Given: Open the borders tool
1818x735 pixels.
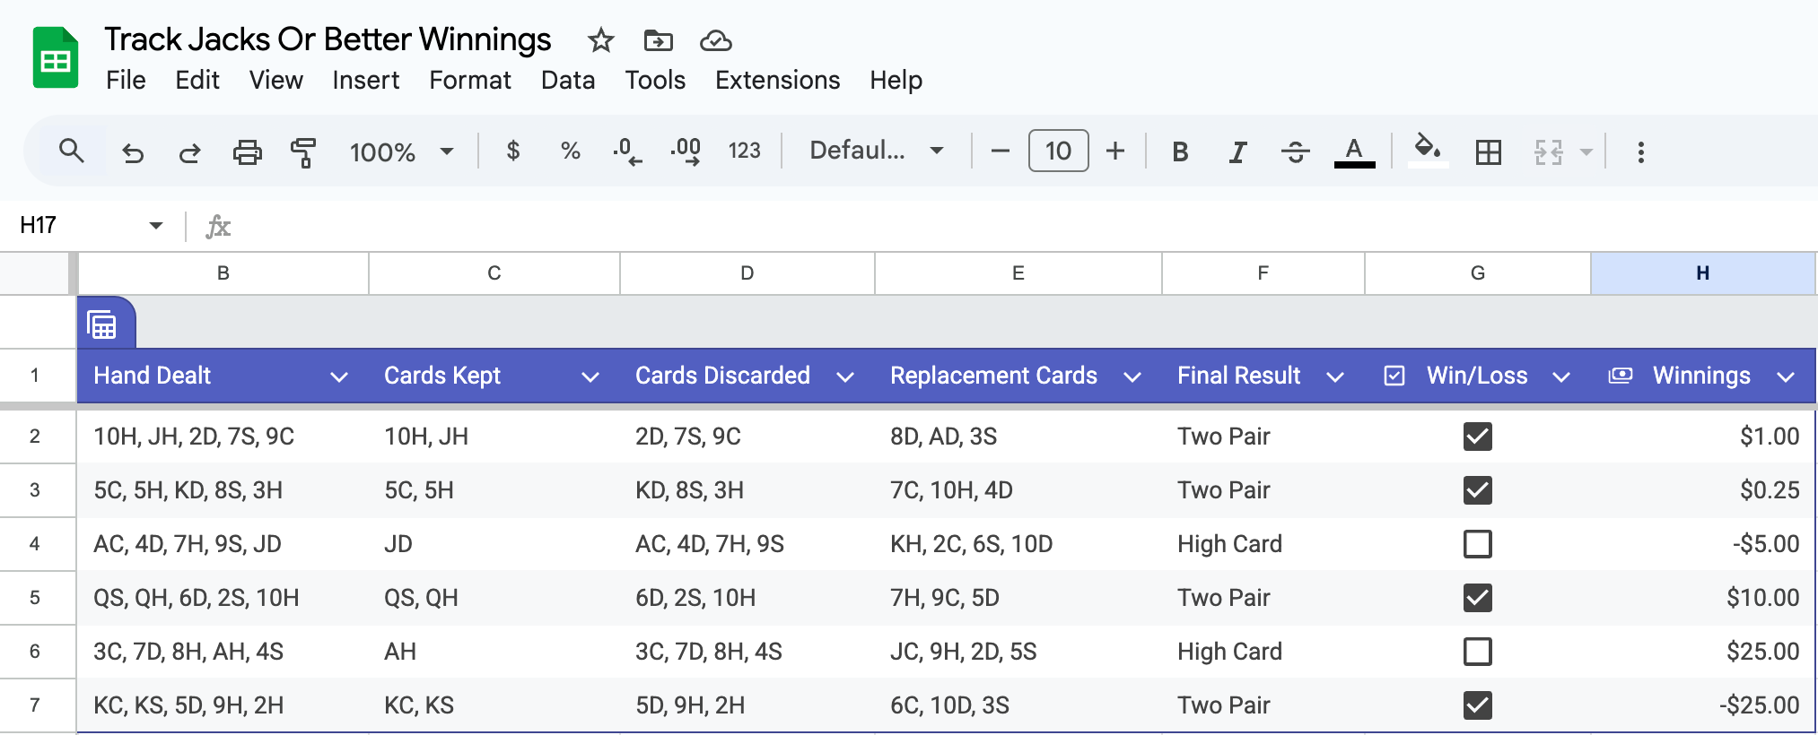Looking at the screenshot, I should 1488,152.
